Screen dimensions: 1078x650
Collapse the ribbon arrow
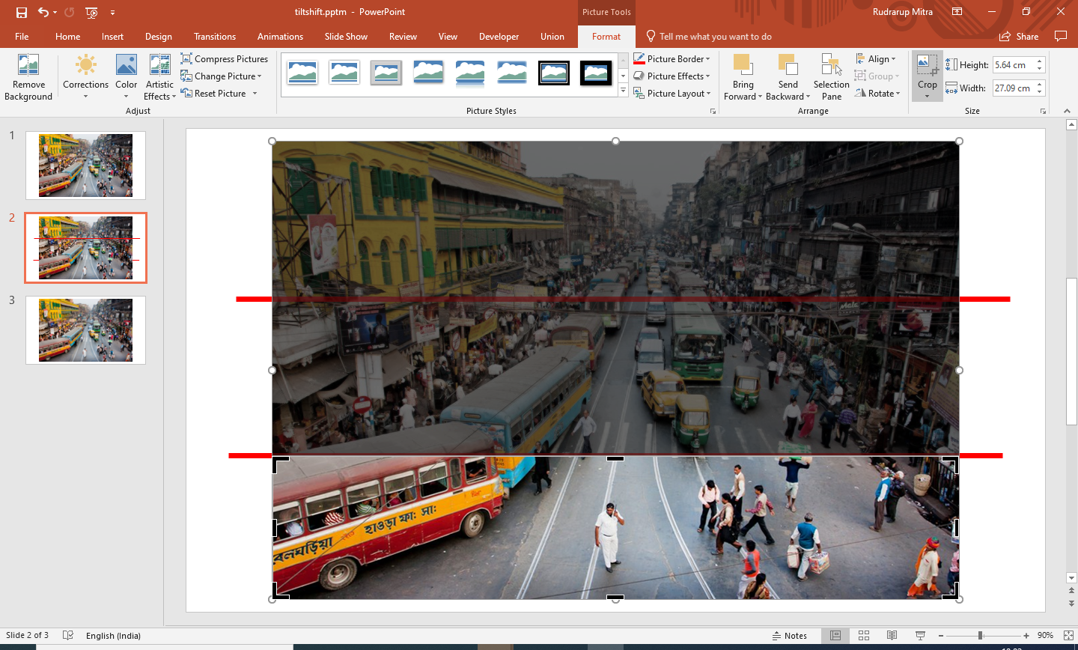pyautogui.click(x=1067, y=111)
